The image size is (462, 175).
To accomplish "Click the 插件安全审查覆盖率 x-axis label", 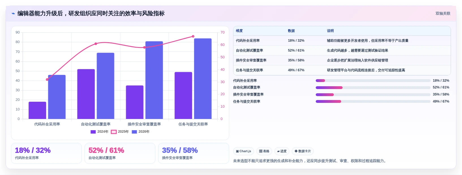I will coord(144,124).
